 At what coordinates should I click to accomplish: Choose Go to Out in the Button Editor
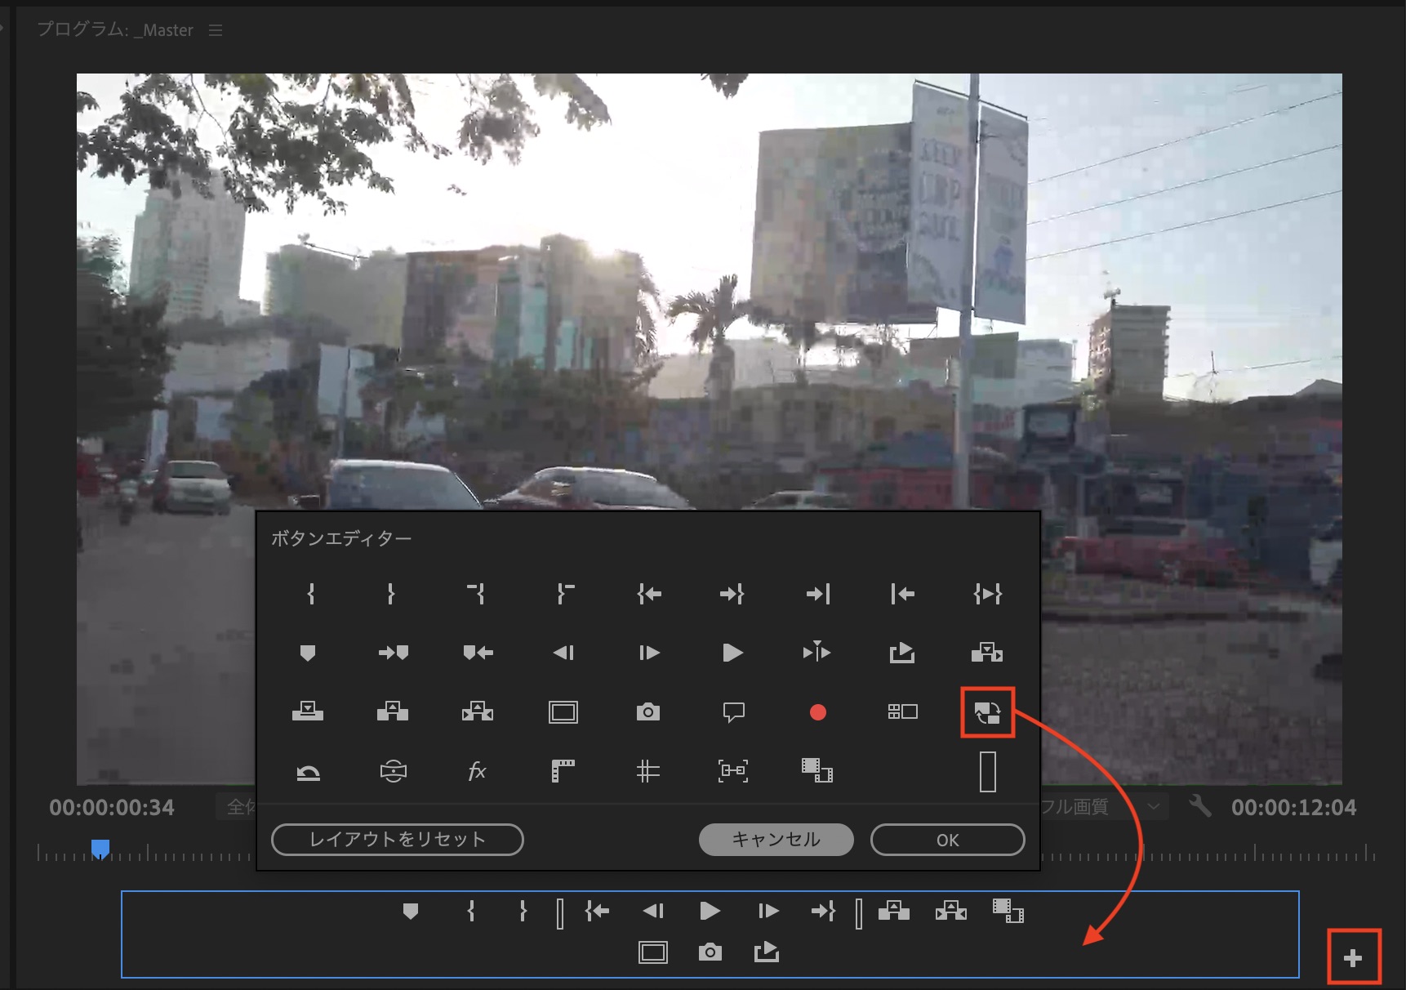pos(732,594)
